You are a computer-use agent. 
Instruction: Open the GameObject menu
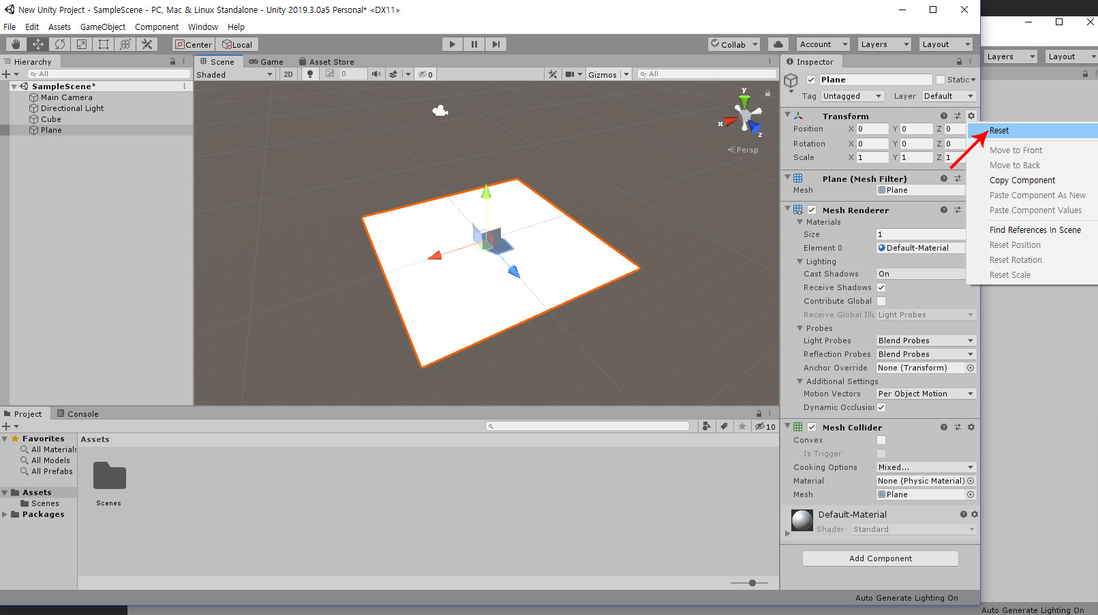pos(103,27)
